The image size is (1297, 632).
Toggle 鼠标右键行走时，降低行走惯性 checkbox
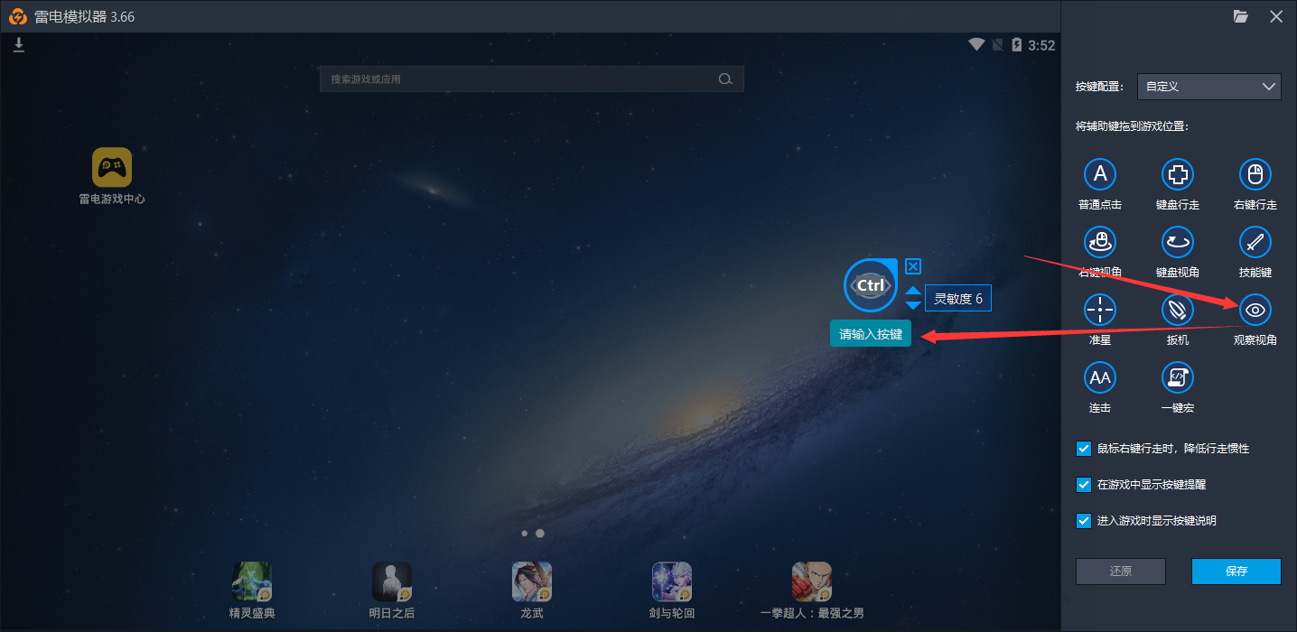point(1084,449)
